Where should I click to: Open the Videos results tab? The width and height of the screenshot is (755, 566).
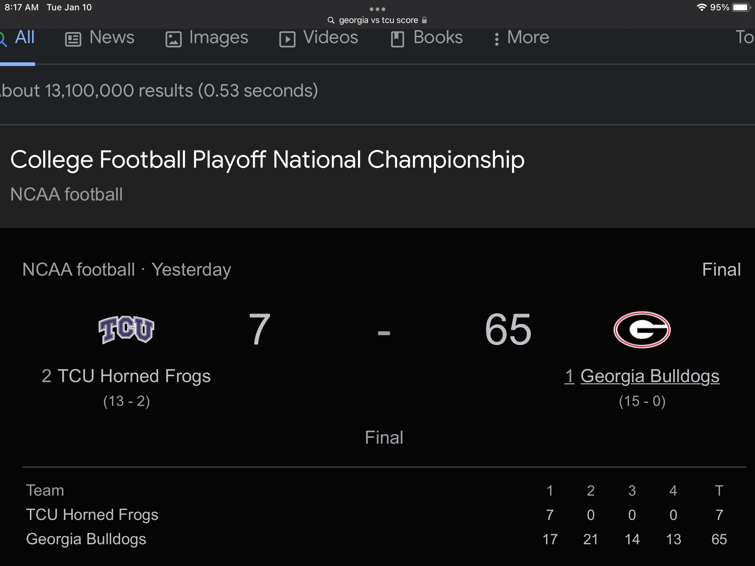330,38
